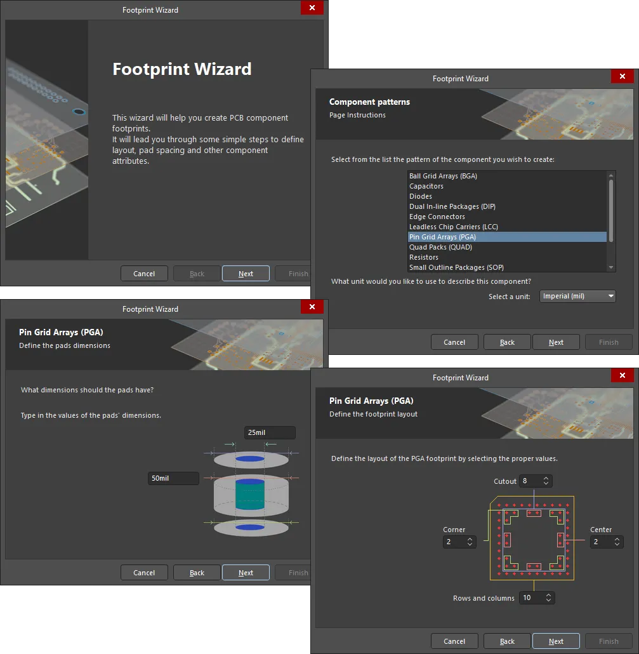Pick Dual In-line Packages (DIP) entry

click(x=452, y=206)
